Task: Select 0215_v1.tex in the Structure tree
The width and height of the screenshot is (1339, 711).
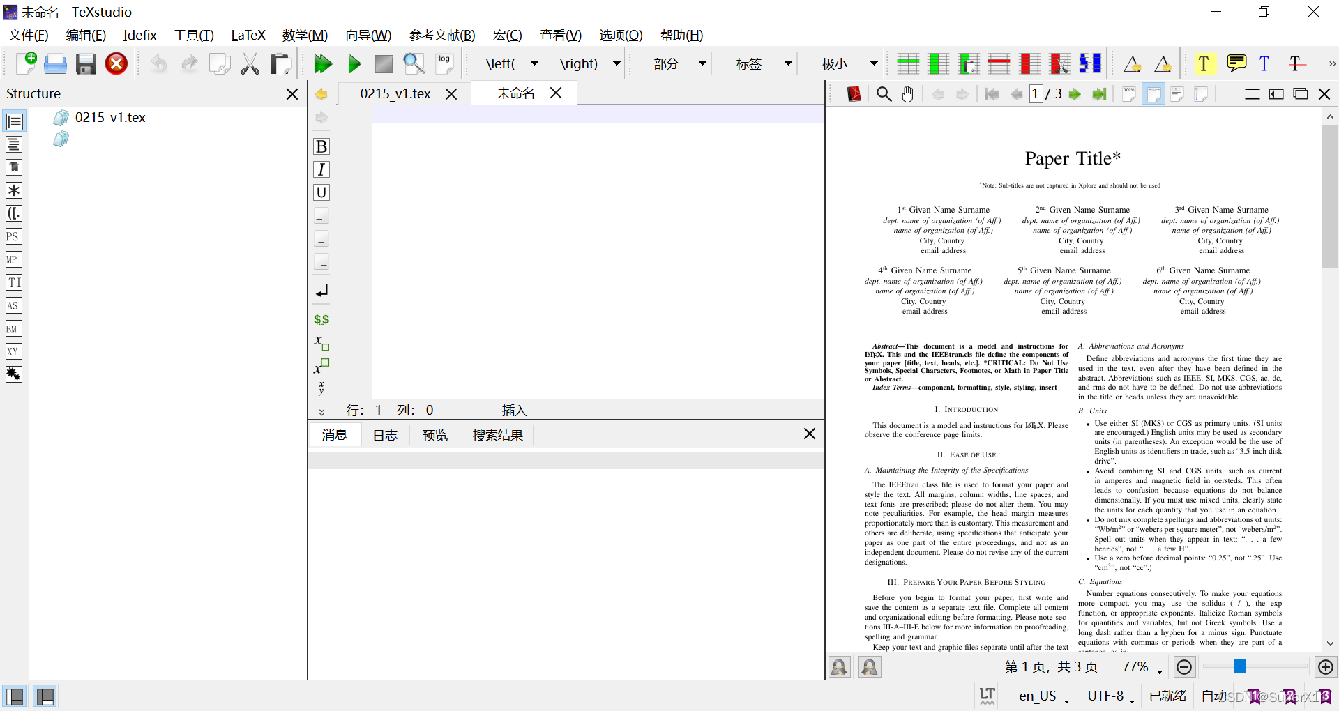Action: (110, 117)
